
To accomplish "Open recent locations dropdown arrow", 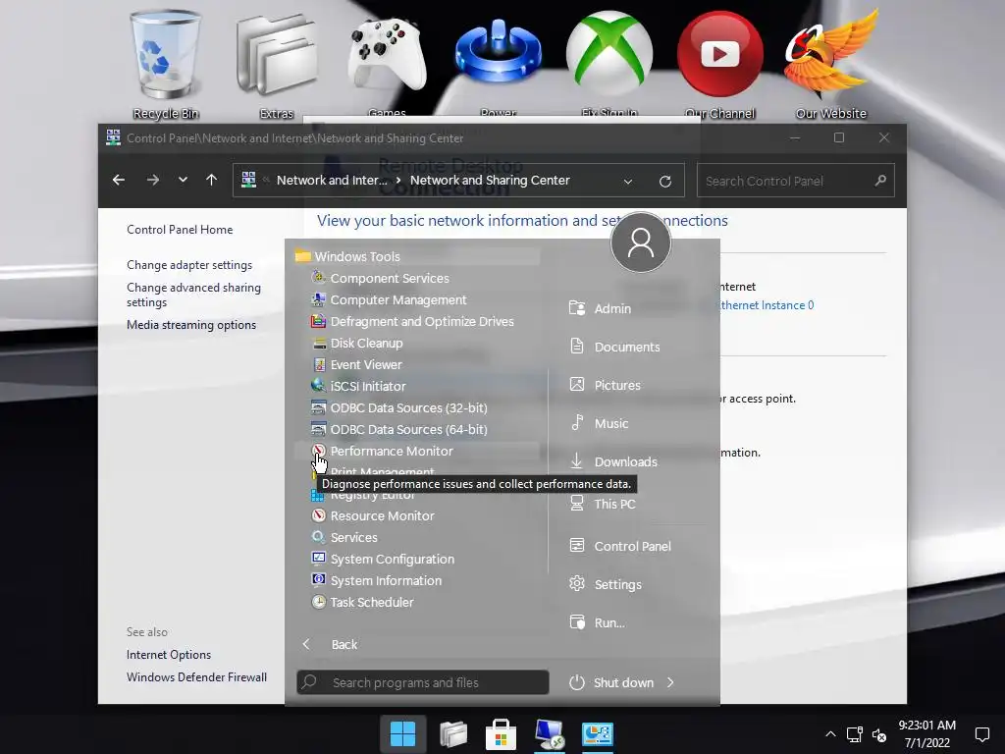I will 183,181.
